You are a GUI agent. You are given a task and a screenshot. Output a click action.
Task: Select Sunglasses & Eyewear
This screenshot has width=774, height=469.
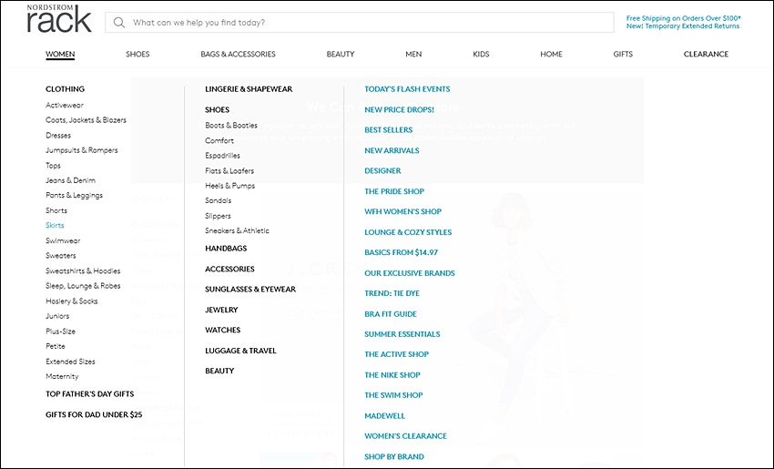(x=250, y=290)
